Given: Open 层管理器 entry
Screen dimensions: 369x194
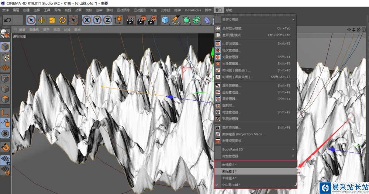Looking at the screenshot, I should [x=255, y=99].
